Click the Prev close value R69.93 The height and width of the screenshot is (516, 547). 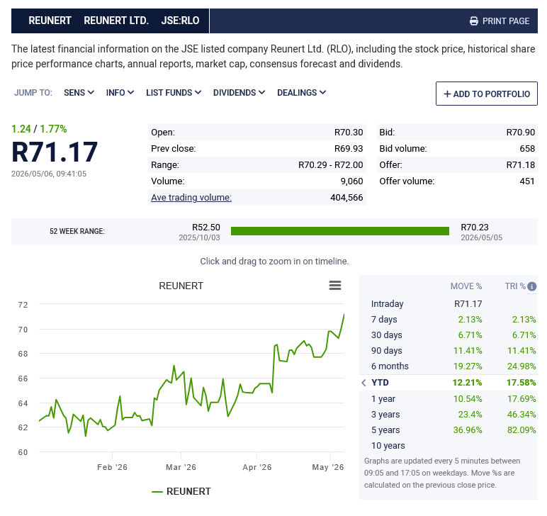coord(349,149)
